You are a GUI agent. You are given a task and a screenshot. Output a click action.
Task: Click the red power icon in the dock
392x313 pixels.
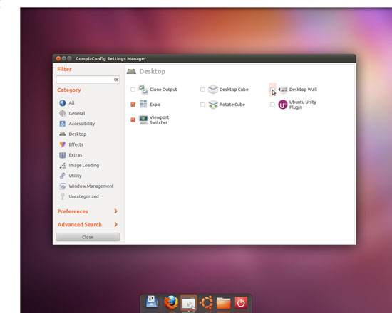(241, 303)
